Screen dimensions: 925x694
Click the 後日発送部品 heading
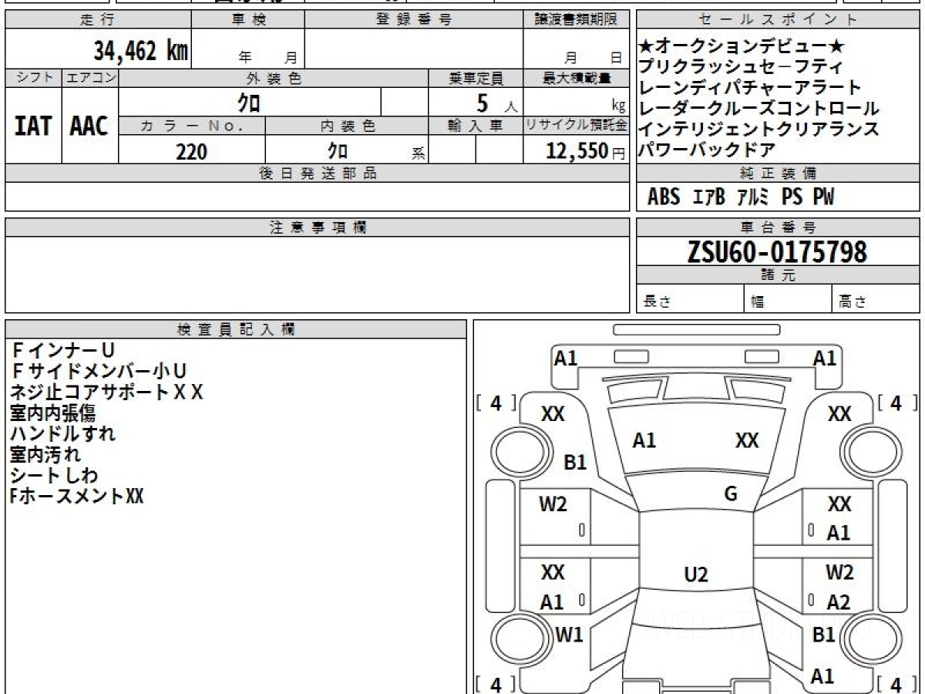[317, 173]
